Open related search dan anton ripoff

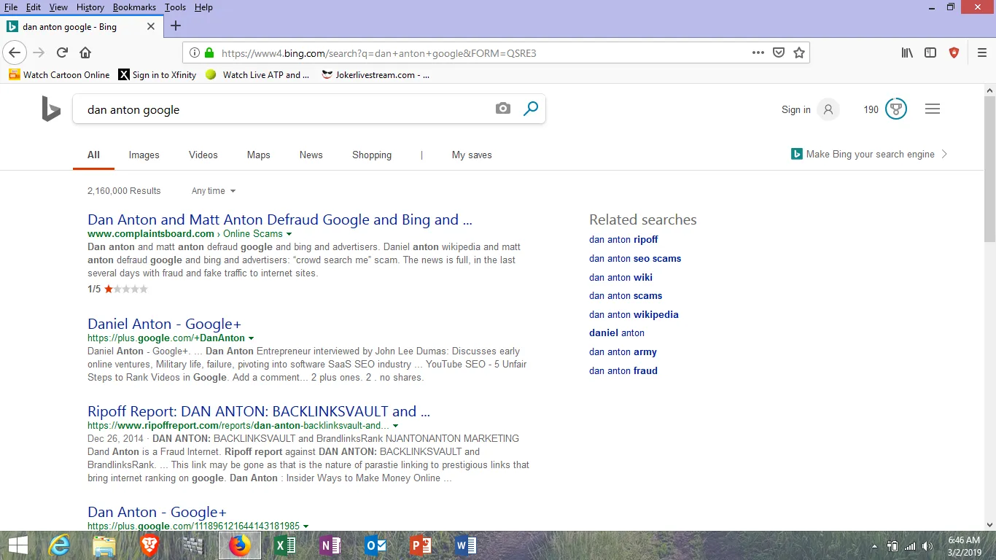click(x=623, y=239)
